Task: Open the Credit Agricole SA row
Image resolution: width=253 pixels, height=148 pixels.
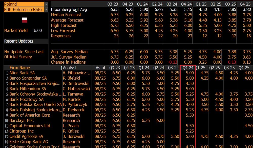Action: point(26,137)
